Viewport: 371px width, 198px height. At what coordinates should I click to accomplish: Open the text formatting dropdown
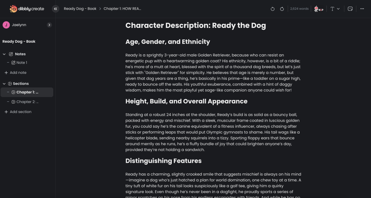click(335, 9)
